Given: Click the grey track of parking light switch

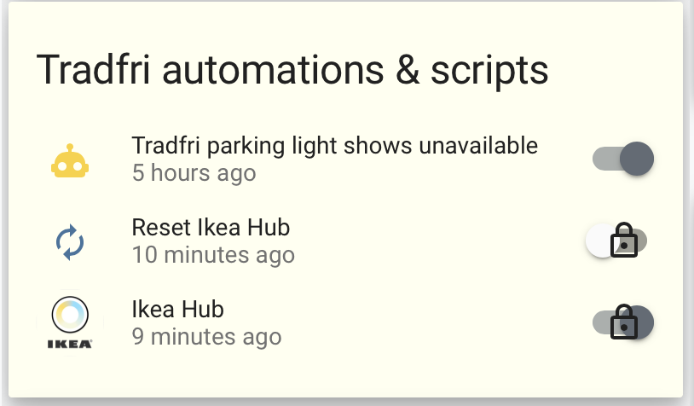Looking at the screenshot, I should (x=606, y=159).
